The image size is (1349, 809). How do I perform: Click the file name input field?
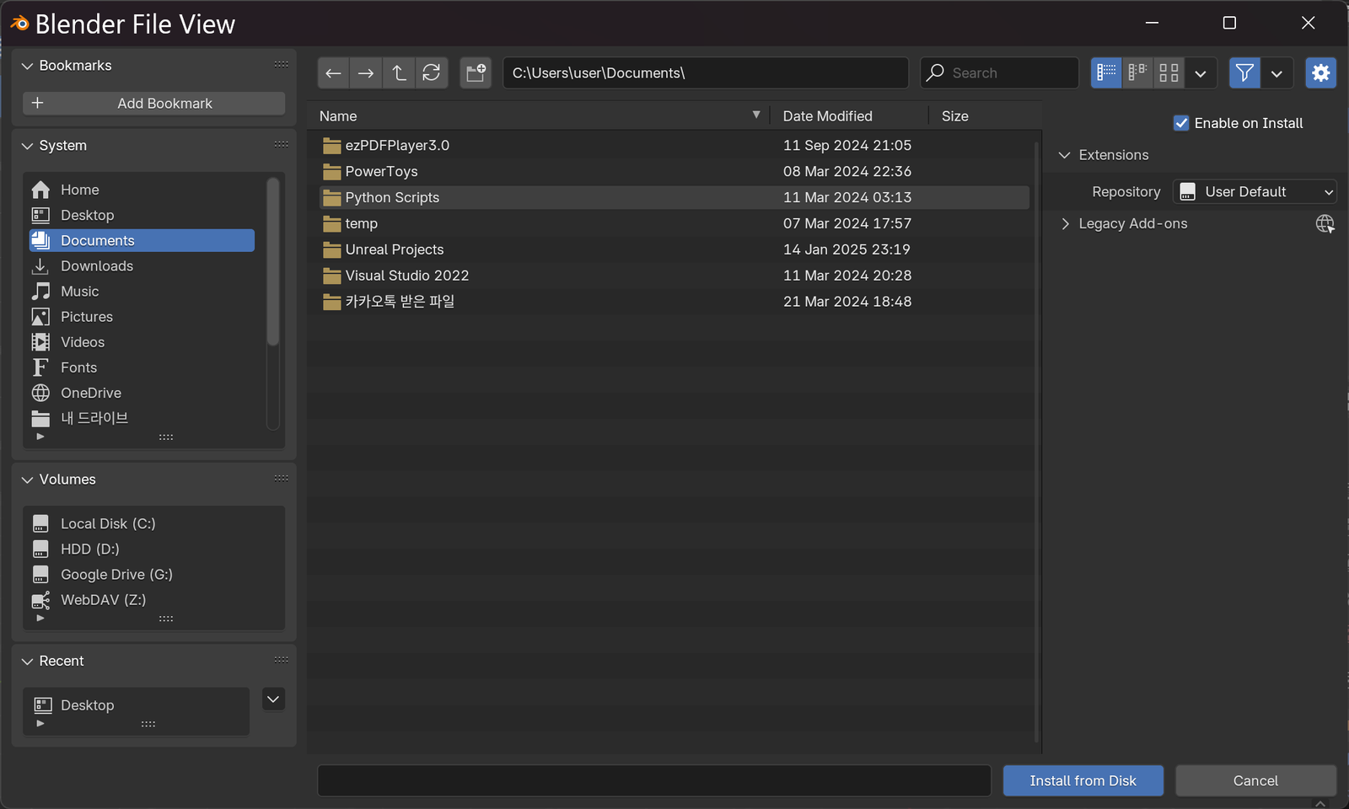click(654, 781)
